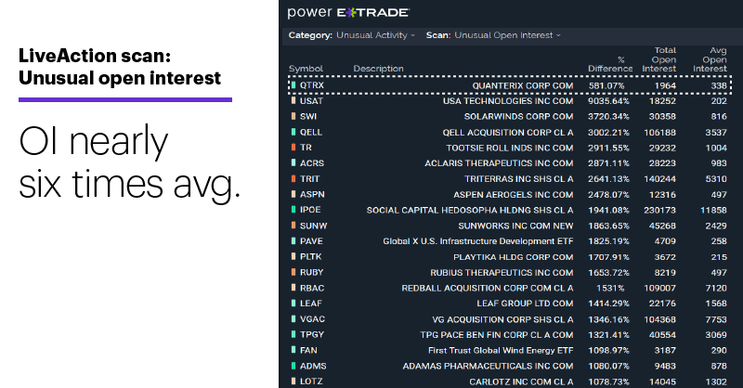Click avg open interest 11858
This screenshot has width=743, height=388.
click(713, 210)
